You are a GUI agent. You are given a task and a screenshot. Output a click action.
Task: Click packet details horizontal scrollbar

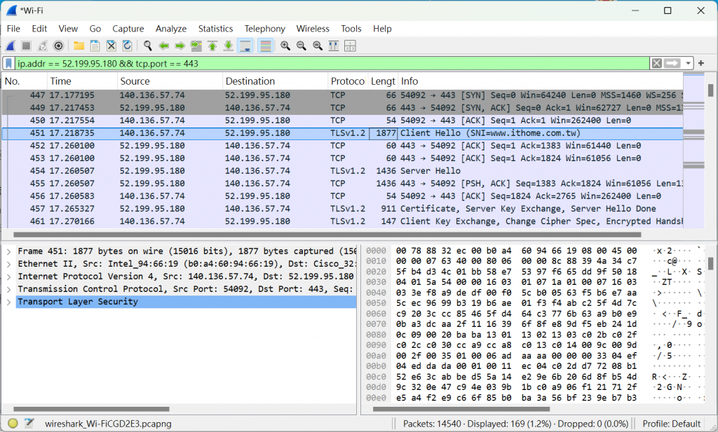coord(92,409)
